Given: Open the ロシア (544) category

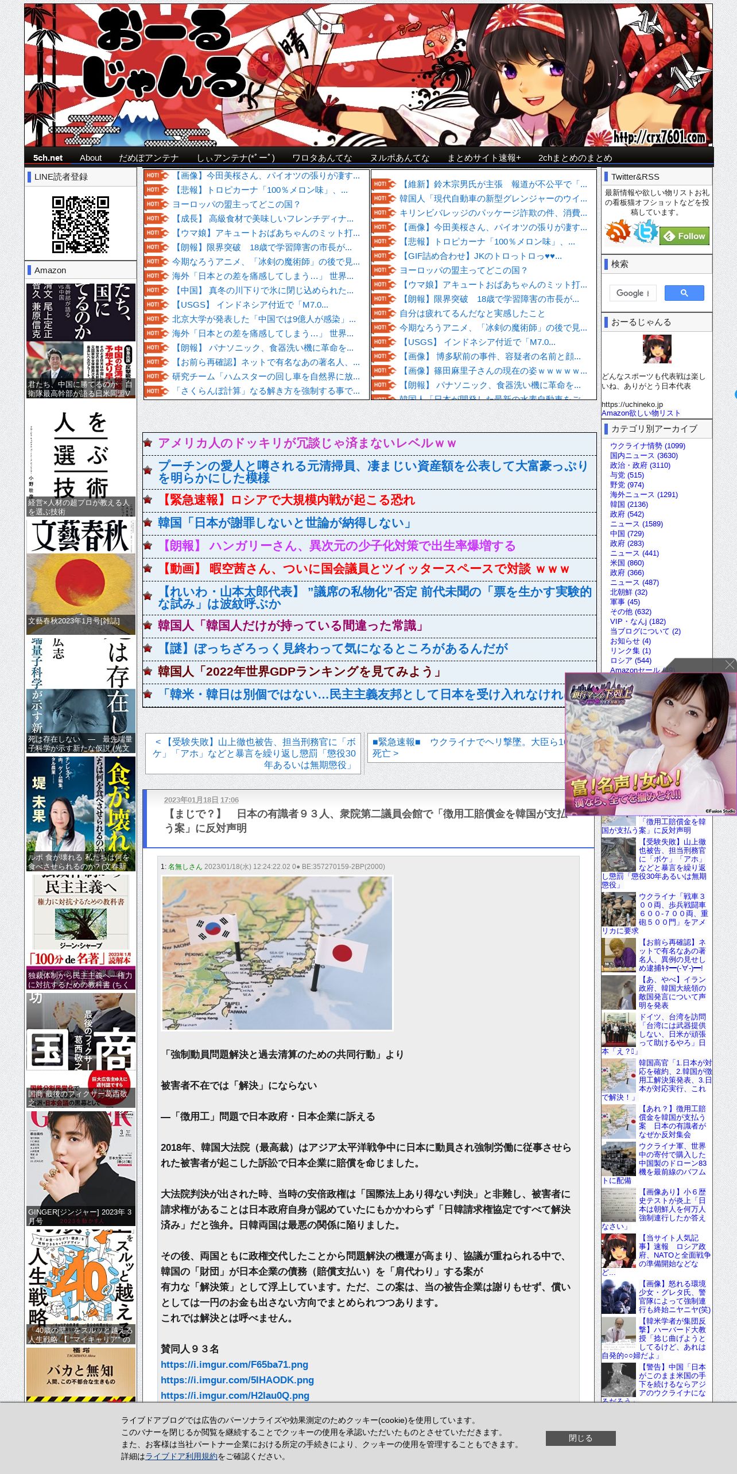Looking at the screenshot, I should pos(632,660).
